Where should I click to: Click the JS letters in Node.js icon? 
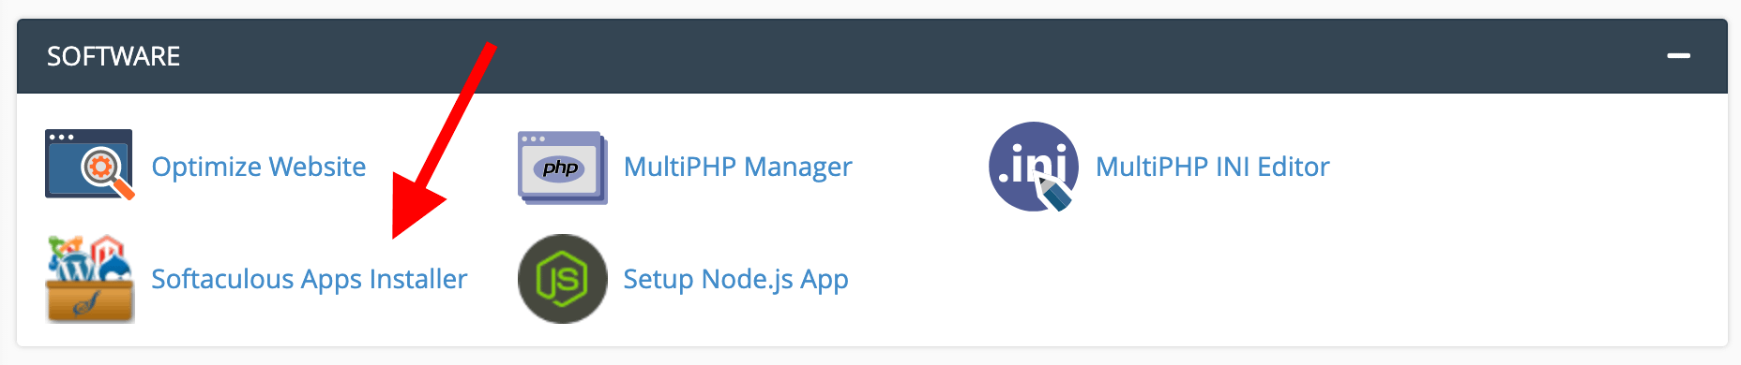point(562,279)
